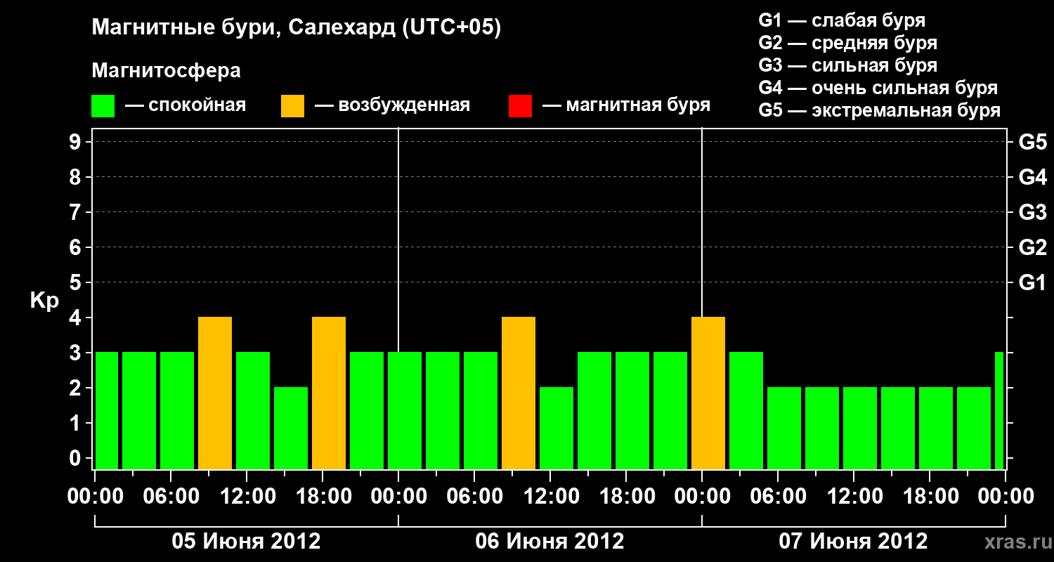Viewport: 1054px width, 562px height.
Task: Click the G3 label on the right axis
Action: pos(1032,212)
